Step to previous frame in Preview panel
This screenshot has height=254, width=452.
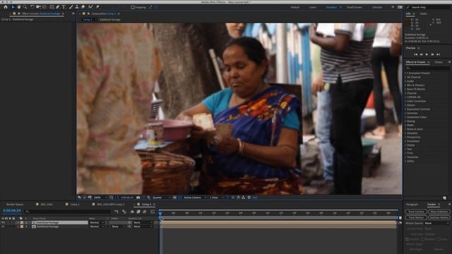pyautogui.click(x=421, y=54)
